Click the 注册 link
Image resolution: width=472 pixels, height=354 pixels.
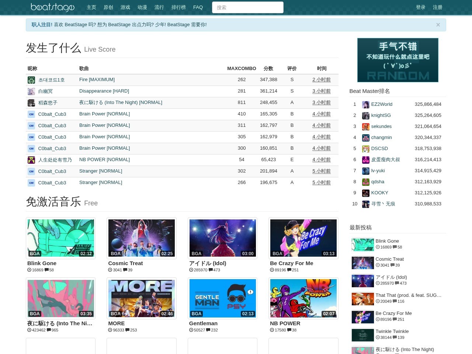438,7
